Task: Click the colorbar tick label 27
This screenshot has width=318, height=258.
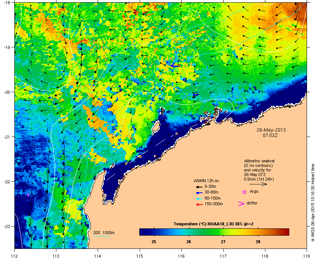Action: pos(223,242)
